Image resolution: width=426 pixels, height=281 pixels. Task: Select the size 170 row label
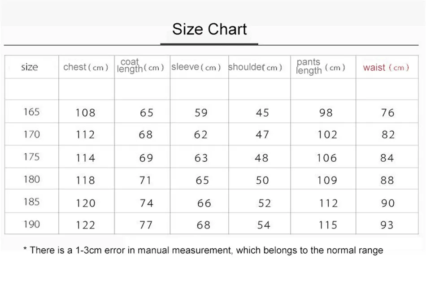point(31,134)
